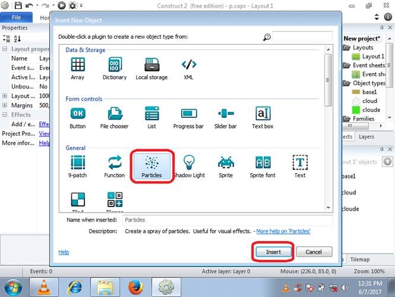
Task: Select the cloud object type
Action: click(x=365, y=101)
